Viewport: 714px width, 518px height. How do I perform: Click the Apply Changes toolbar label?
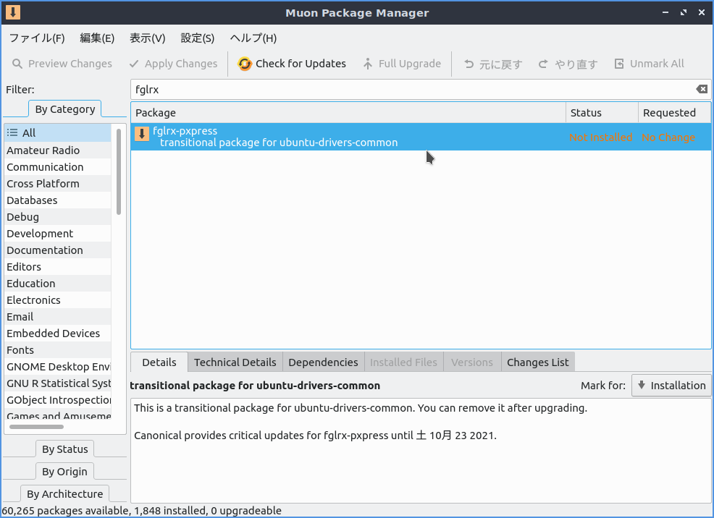pos(181,64)
